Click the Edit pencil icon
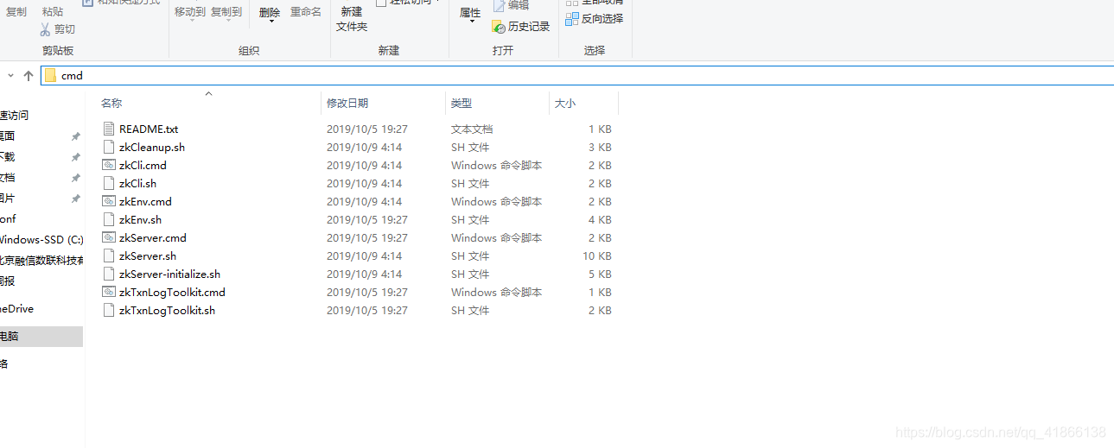The height and width of the screenshot is (448, 1114). pos(499,5)
